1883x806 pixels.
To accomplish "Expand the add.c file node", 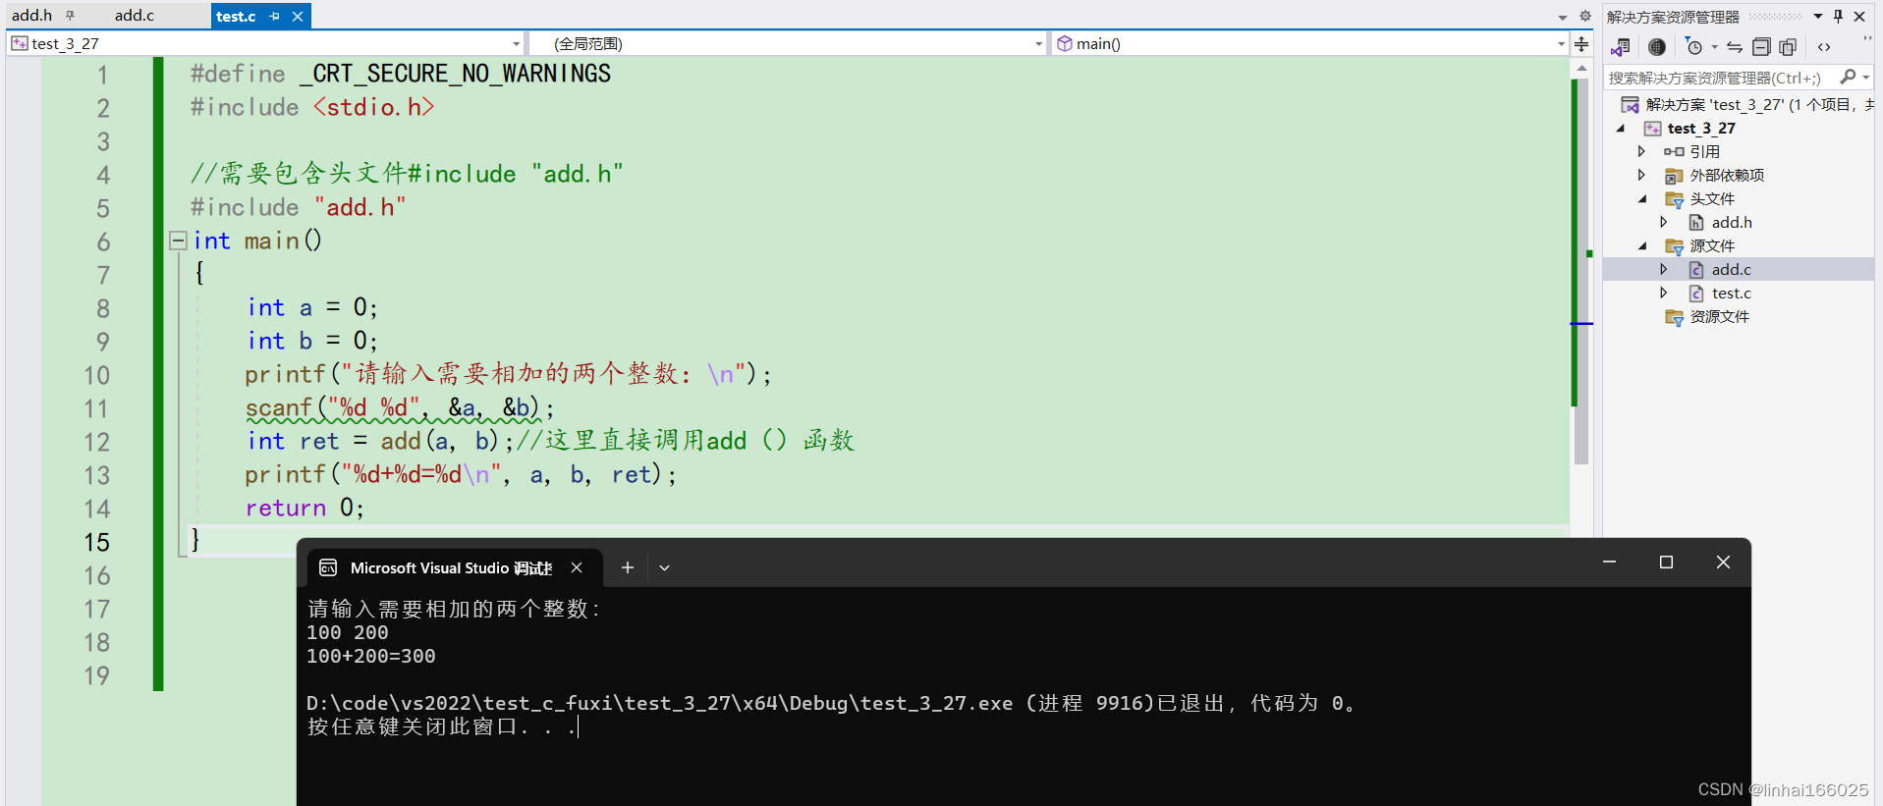I will point(1664,269).
